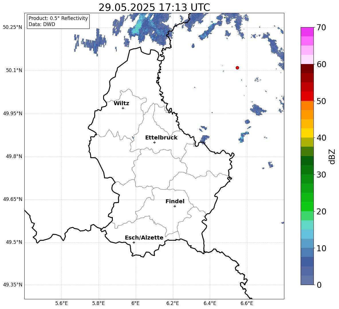Click the Esch/Alzette label
The width and height of the screenshot is (339, 309).
coord(144,238)
